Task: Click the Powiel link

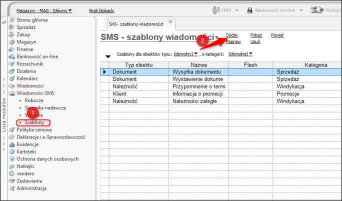Action: (277, 35)
